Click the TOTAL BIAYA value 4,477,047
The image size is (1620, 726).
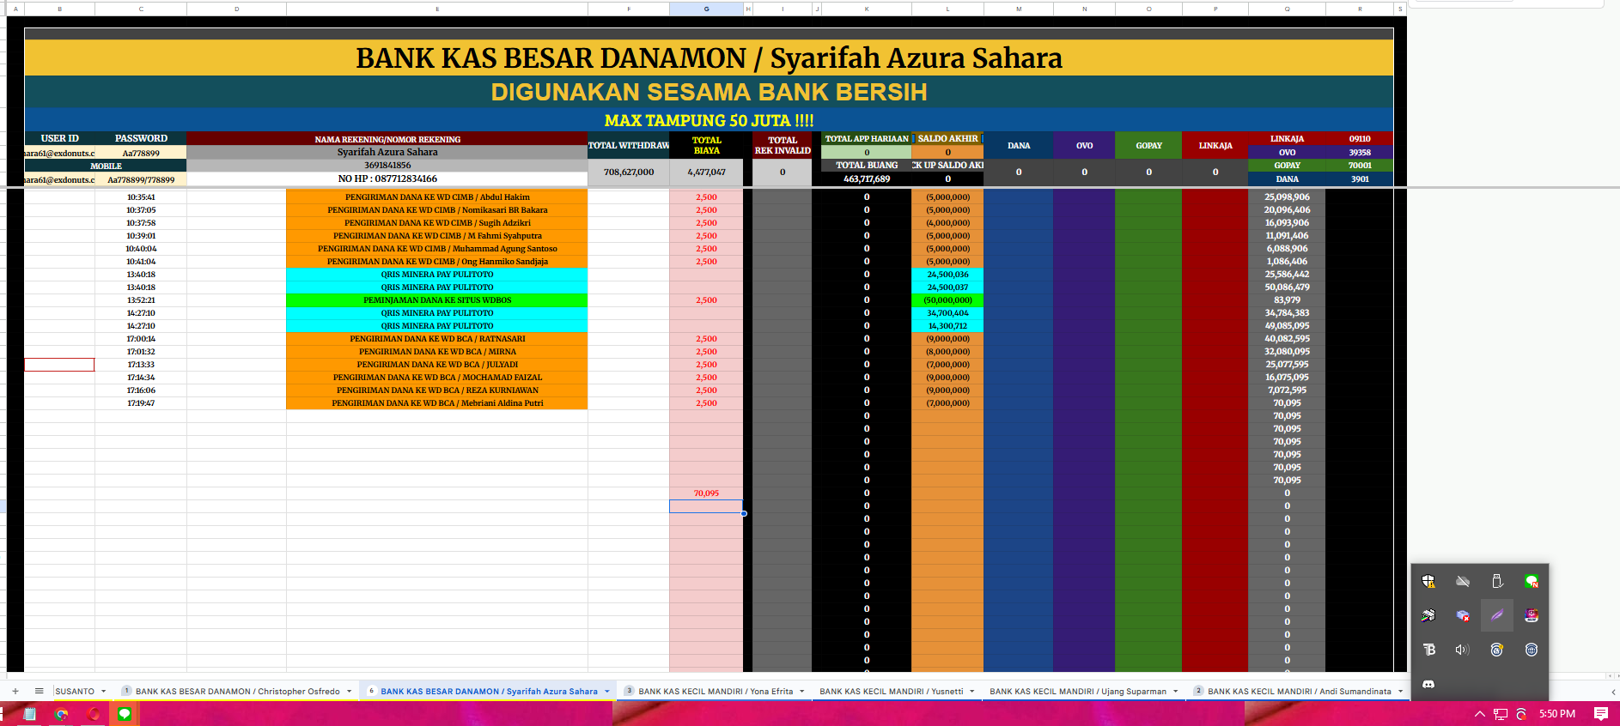706,172
